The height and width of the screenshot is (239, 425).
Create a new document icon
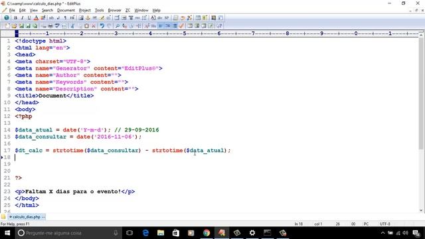pyautogui.click(x=7, y=26)
